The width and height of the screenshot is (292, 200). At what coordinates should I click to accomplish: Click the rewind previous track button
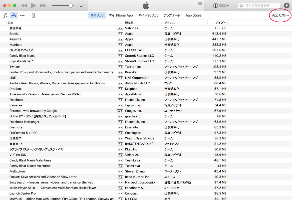pos(24,6)
